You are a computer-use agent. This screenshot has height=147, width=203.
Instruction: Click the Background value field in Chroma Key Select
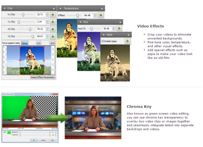click(53, 133)
